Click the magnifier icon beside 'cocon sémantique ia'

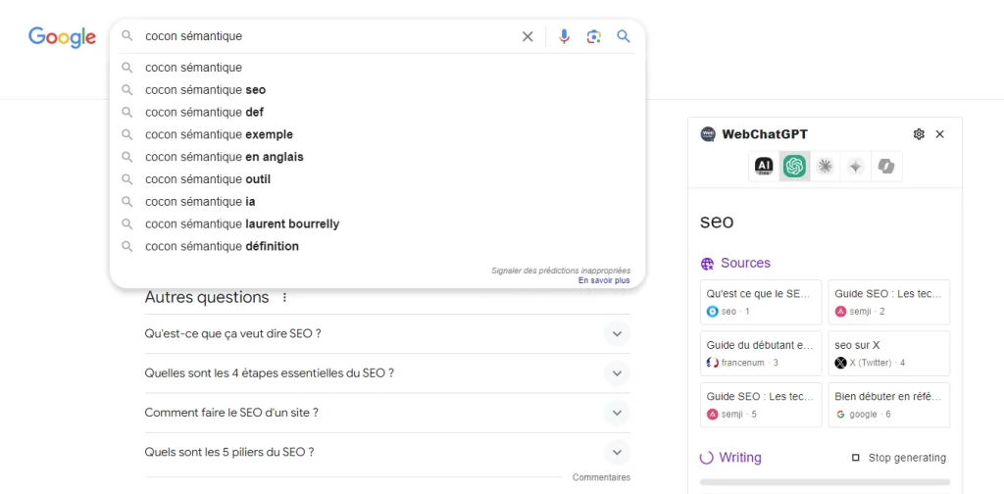pyautogui.click(x=127, y=202)
